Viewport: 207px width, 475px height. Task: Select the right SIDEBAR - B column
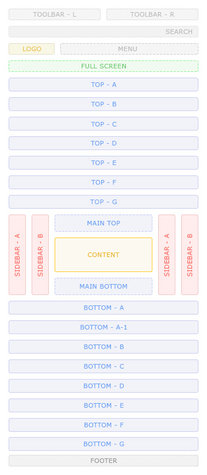[190, 255]
